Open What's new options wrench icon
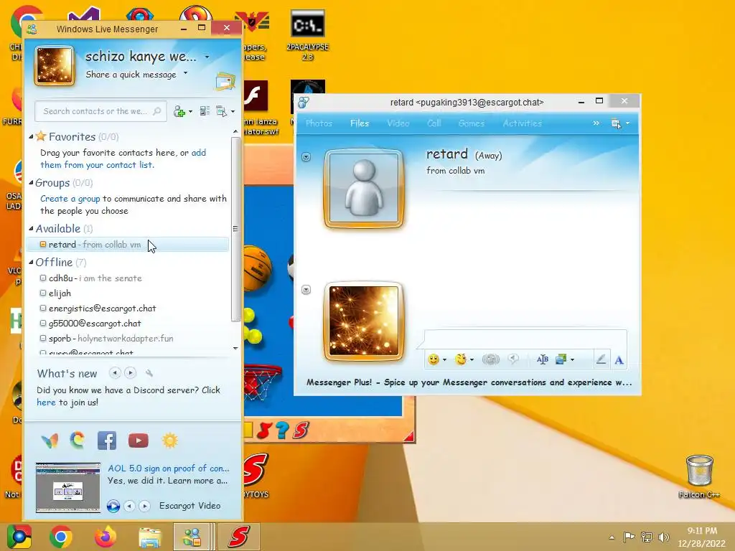Image resolution: width=735 pixels, height=551 pixels. (x=149, y=373)
